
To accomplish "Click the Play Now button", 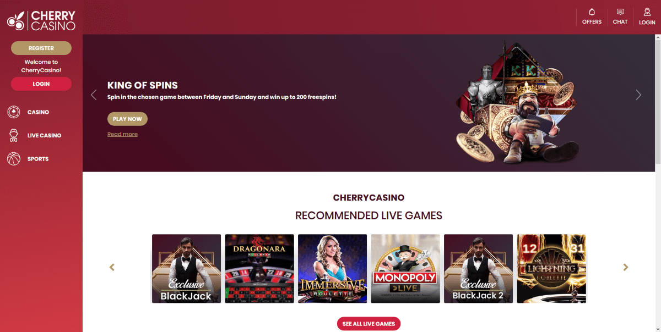I will point(127,119).
